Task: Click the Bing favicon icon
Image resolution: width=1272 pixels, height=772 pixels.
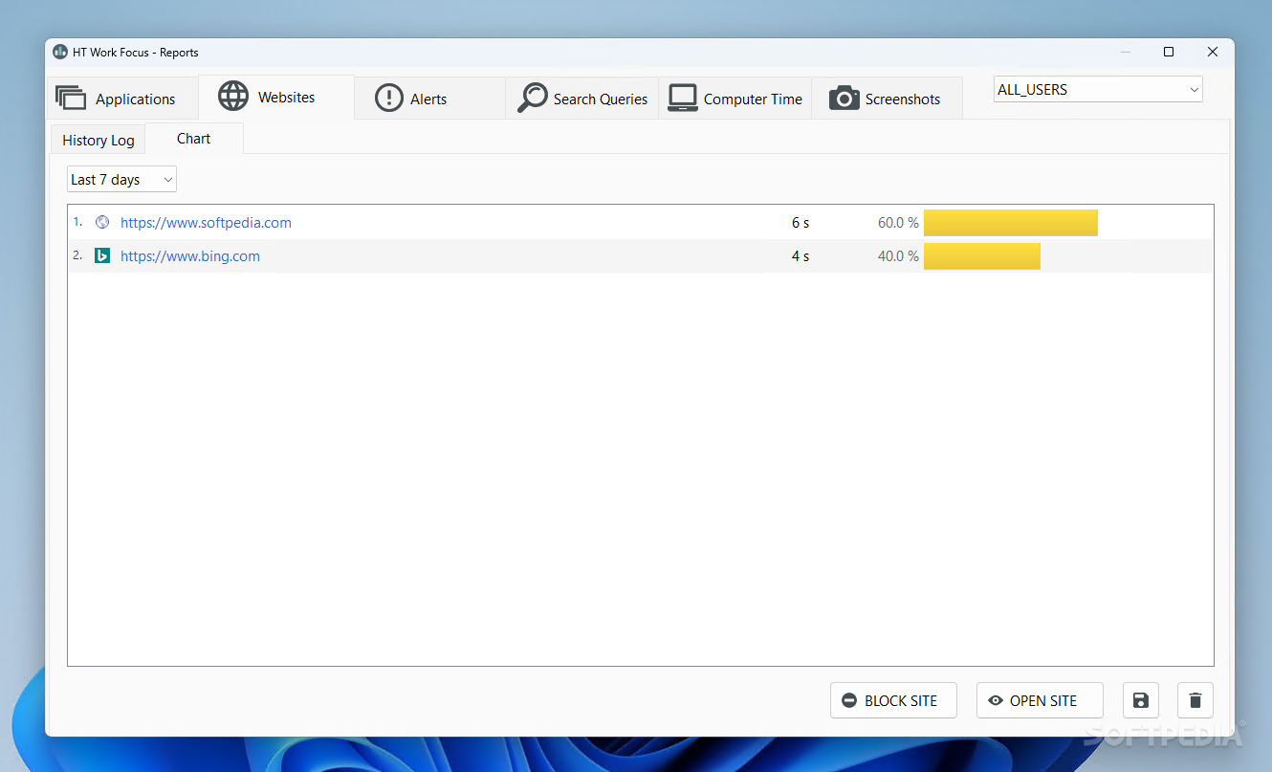Action: (x=102, y=255)
